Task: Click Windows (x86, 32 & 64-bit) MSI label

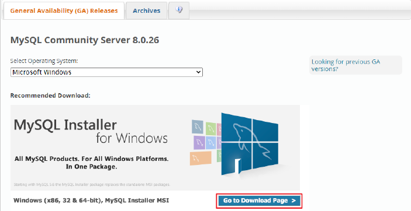Action: pyautogui.click(x=91, y=201)
